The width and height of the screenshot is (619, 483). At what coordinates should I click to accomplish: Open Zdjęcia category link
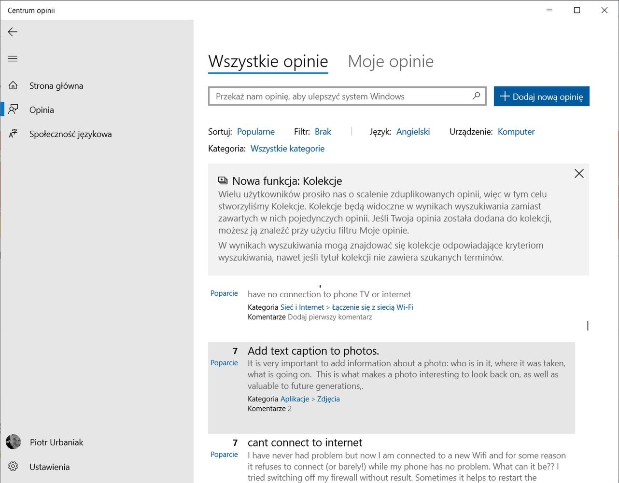(x=328, y=399)
